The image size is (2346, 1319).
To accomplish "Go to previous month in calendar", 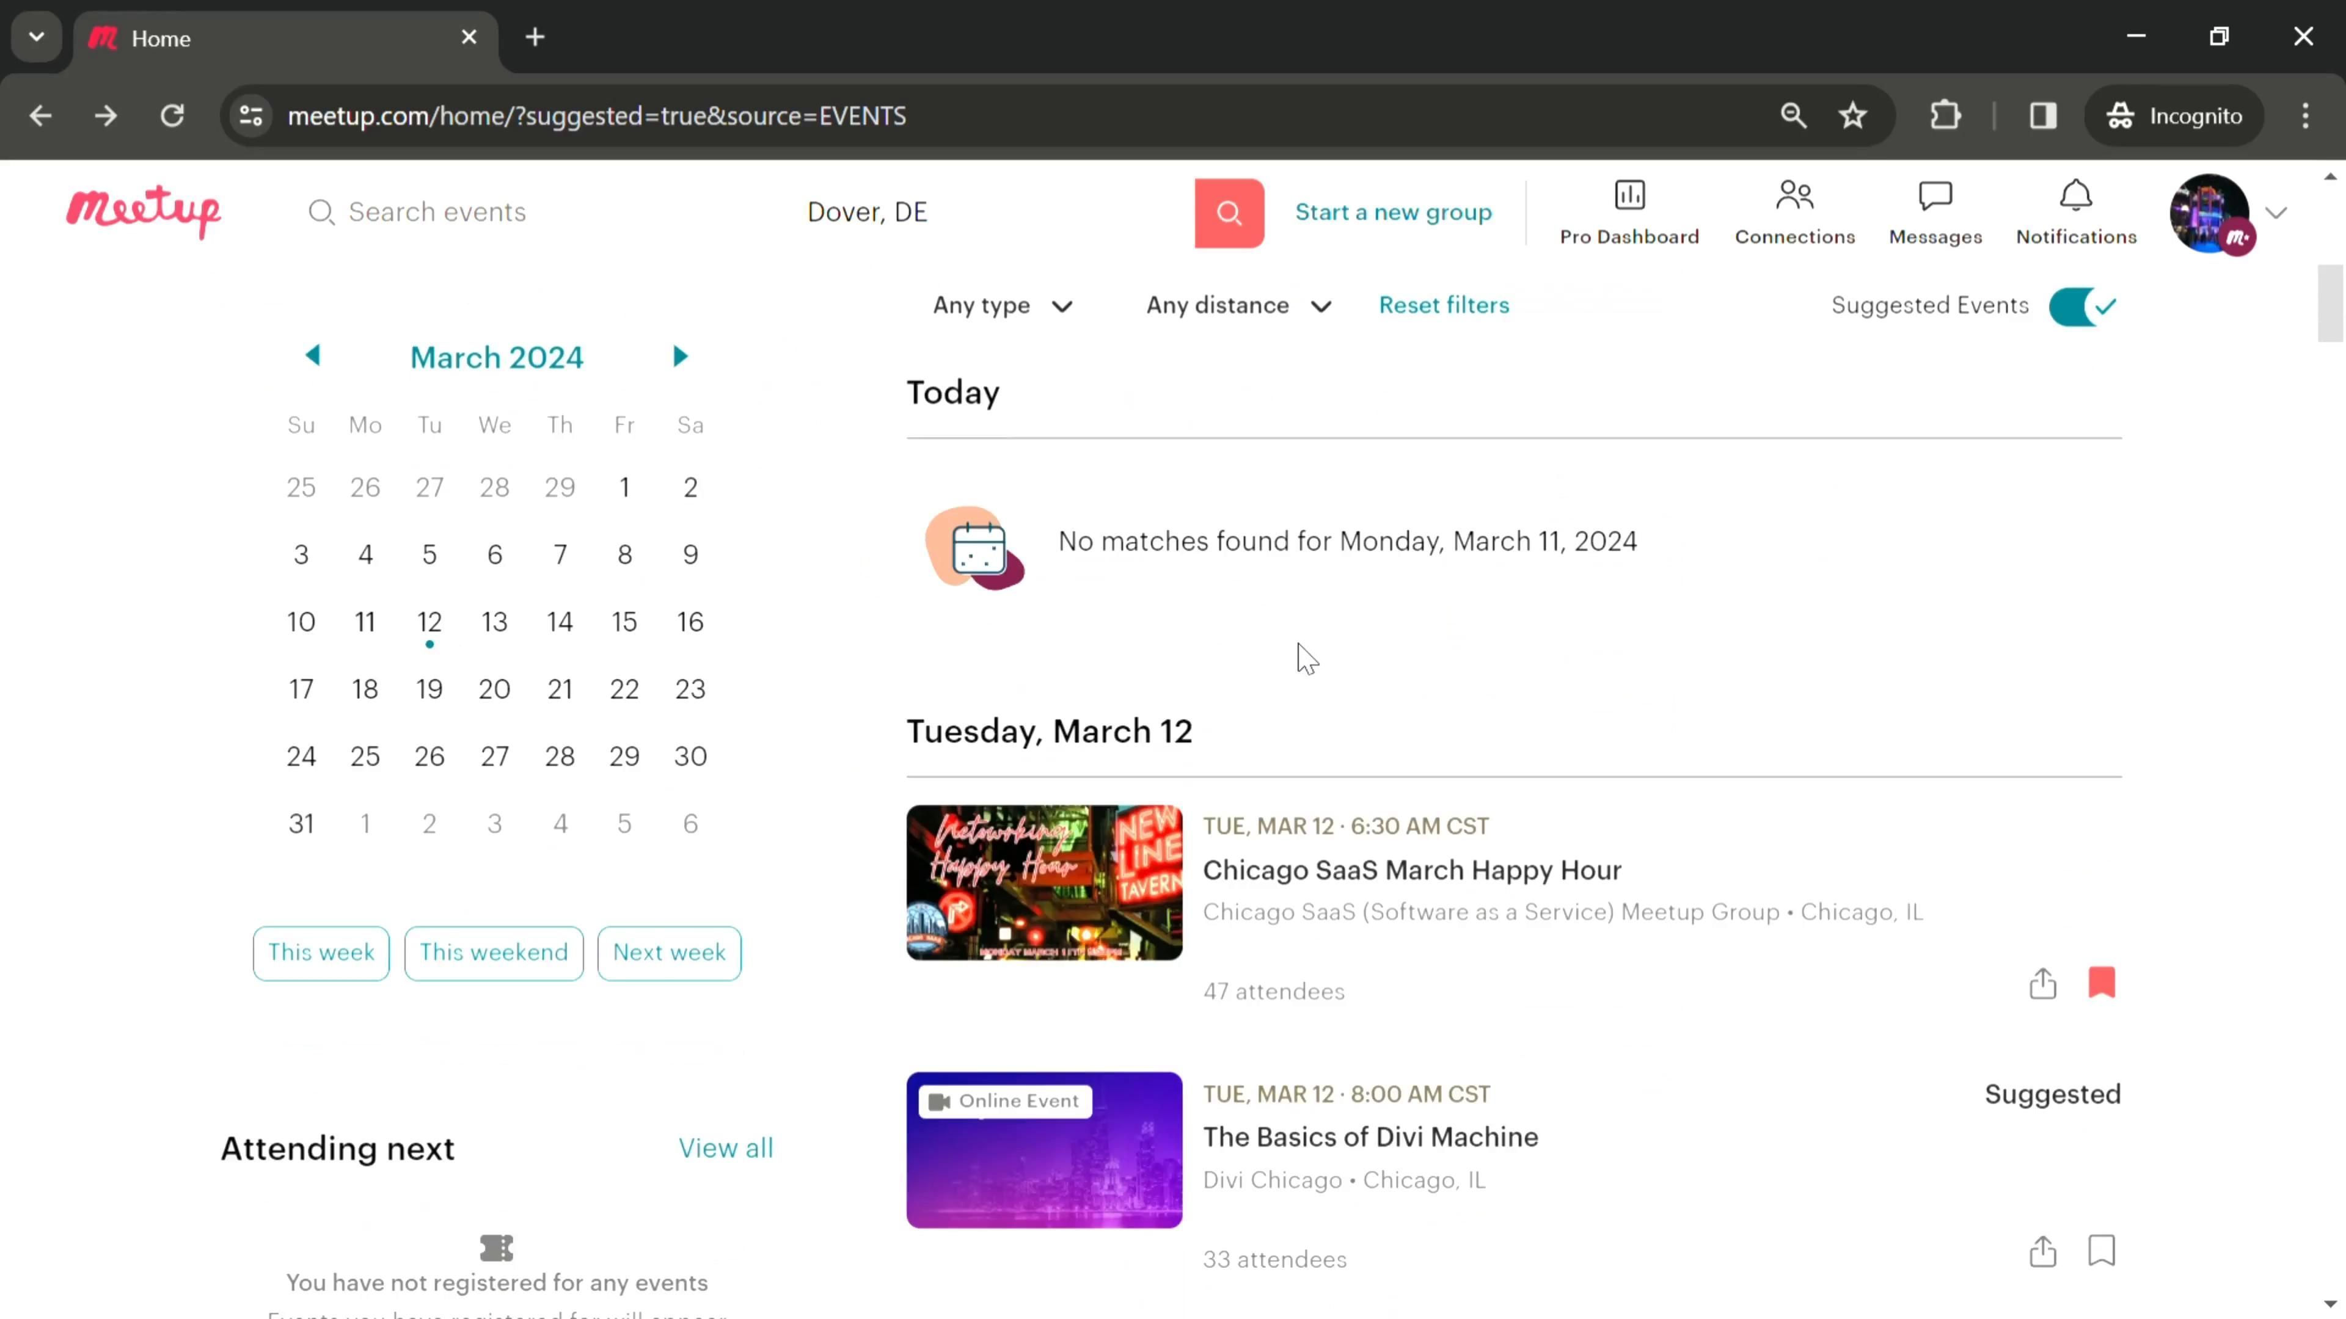I will (312, 356).
